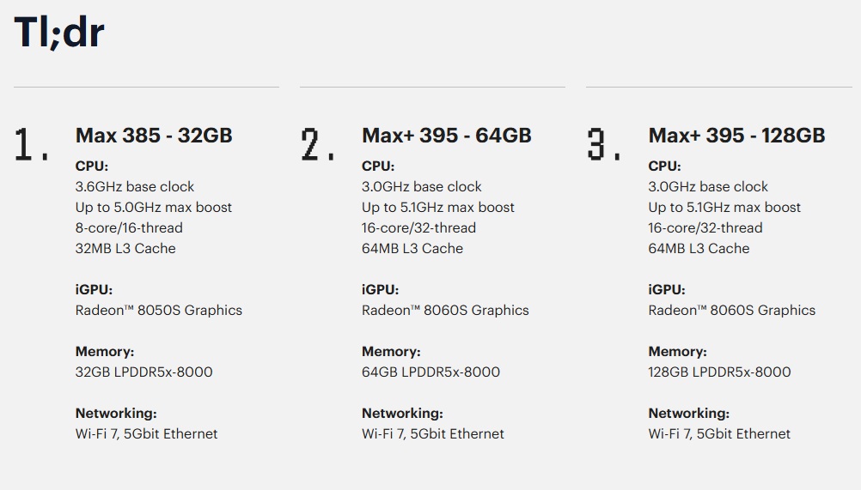Click the Networking label in third column

pyautogui.click(x=688, y=414)
